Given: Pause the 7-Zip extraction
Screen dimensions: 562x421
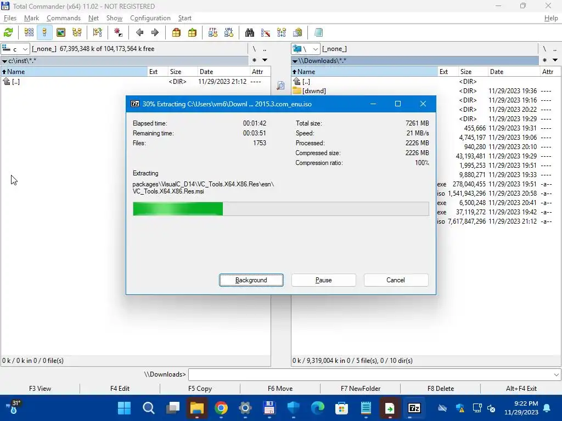Looking at the screenshot, I should (x=324, y=280).
